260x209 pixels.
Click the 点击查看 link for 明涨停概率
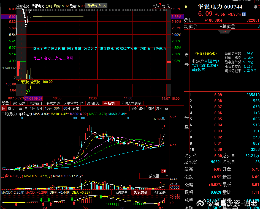click(250, 71)
